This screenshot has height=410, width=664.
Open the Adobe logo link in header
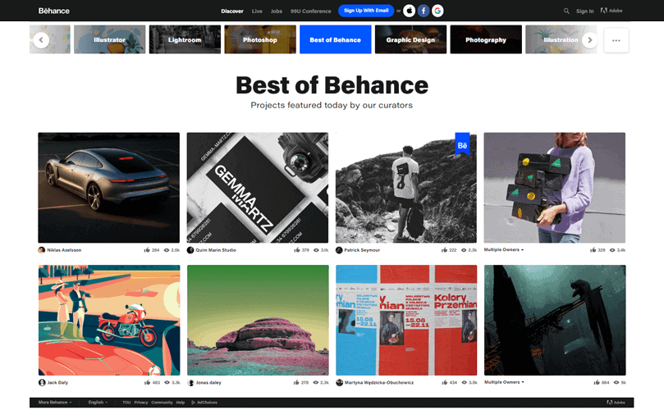[611, 11]
